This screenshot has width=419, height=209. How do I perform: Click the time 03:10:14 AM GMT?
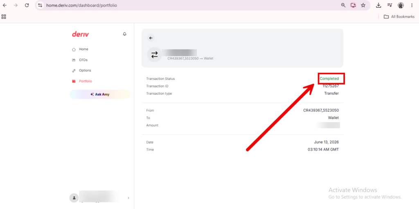point(323,150)
